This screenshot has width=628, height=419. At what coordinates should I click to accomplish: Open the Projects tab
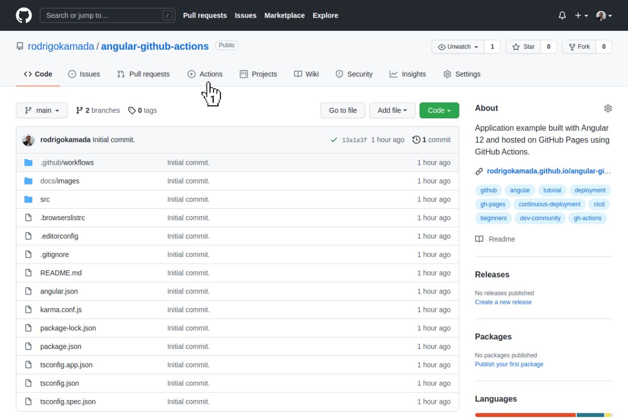pos(259,74)
